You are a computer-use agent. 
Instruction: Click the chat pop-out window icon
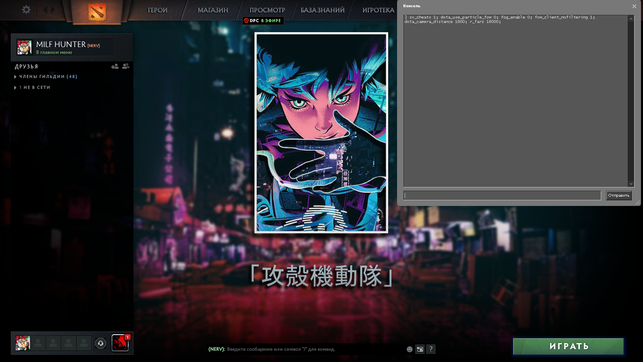pyautogui.click(x=420, y=349)
